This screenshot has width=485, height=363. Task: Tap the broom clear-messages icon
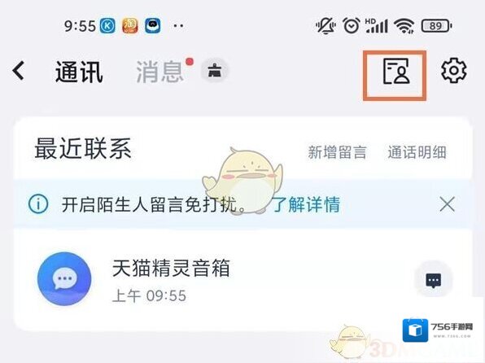coord(214,71)
